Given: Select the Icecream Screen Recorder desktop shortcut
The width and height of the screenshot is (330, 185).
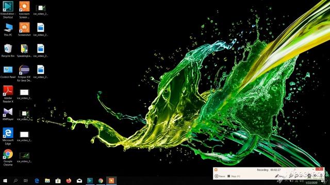Looking at the screenshot, I should 24,10.
